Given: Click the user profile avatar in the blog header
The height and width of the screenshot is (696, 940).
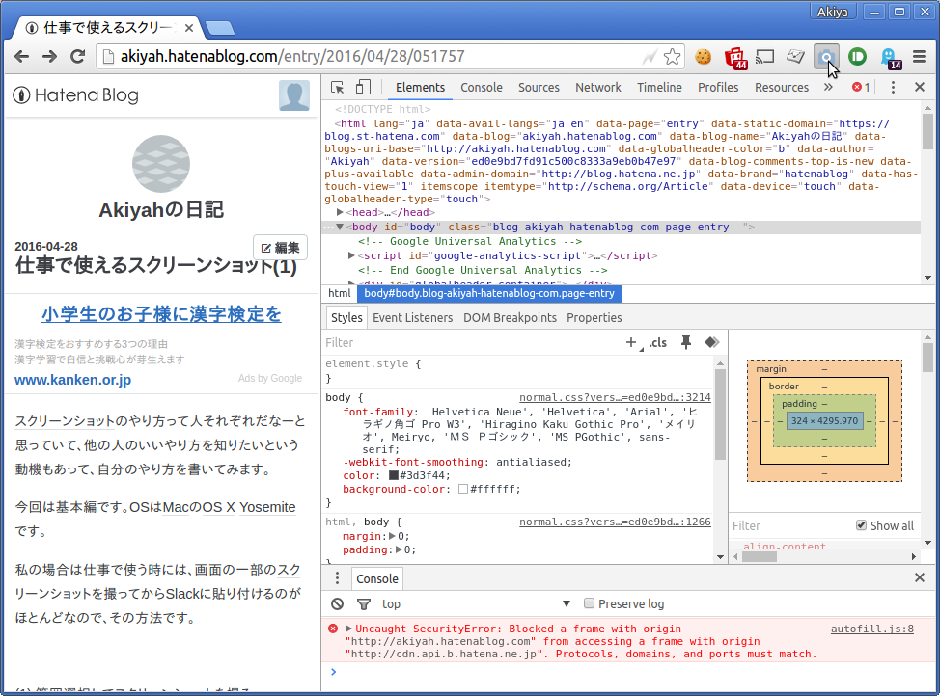Looking at the screenshot, I should pyautogui.click(x=294, y=95).
